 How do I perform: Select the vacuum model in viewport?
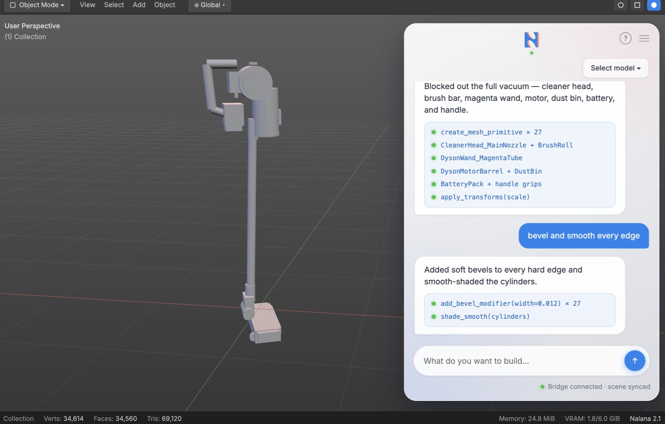[x=252, y=202]
